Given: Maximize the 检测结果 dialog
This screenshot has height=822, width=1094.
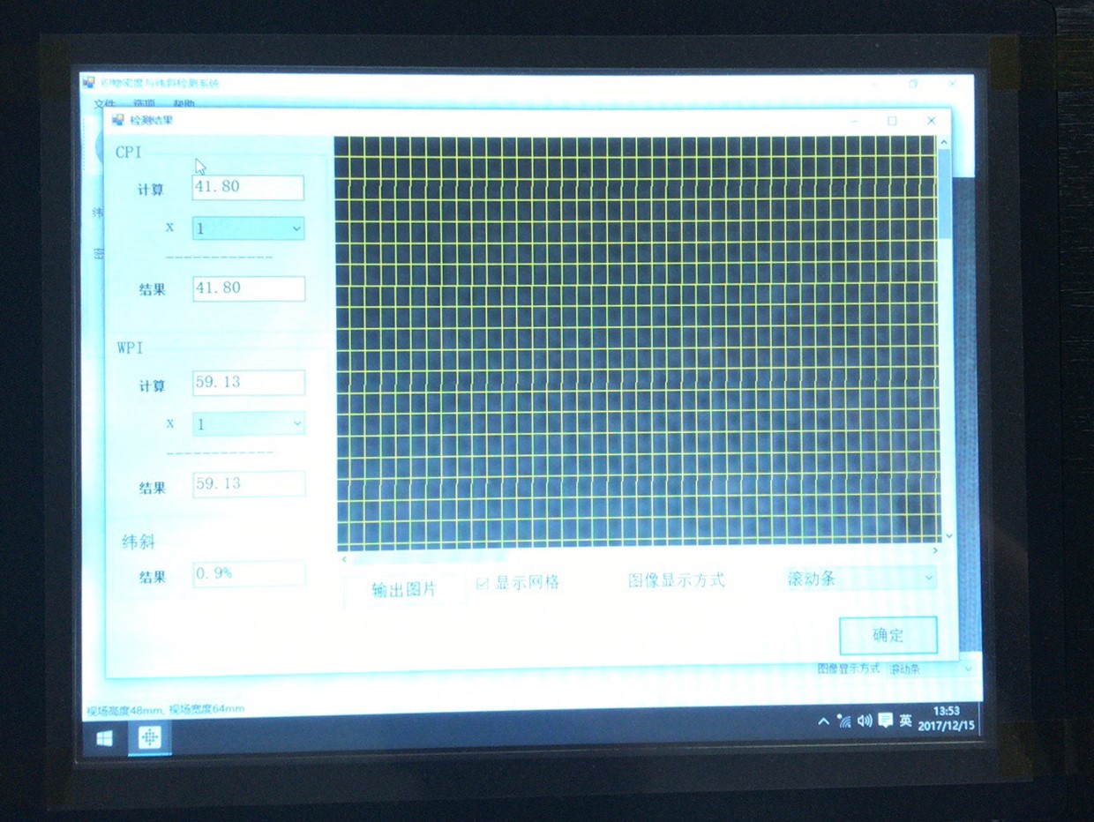Looking at the screenshot, I should [x=892, y=121].
